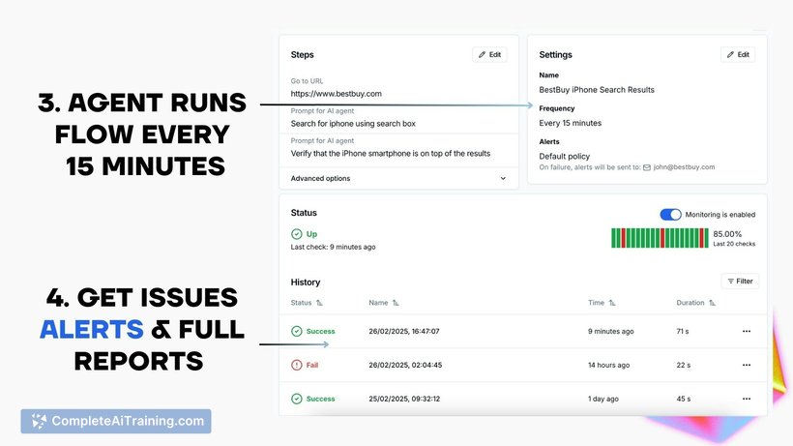793x446 pixels.
Task: Click the envelope icon beside john@bestbuy.com
Action: tap(647, 167)
